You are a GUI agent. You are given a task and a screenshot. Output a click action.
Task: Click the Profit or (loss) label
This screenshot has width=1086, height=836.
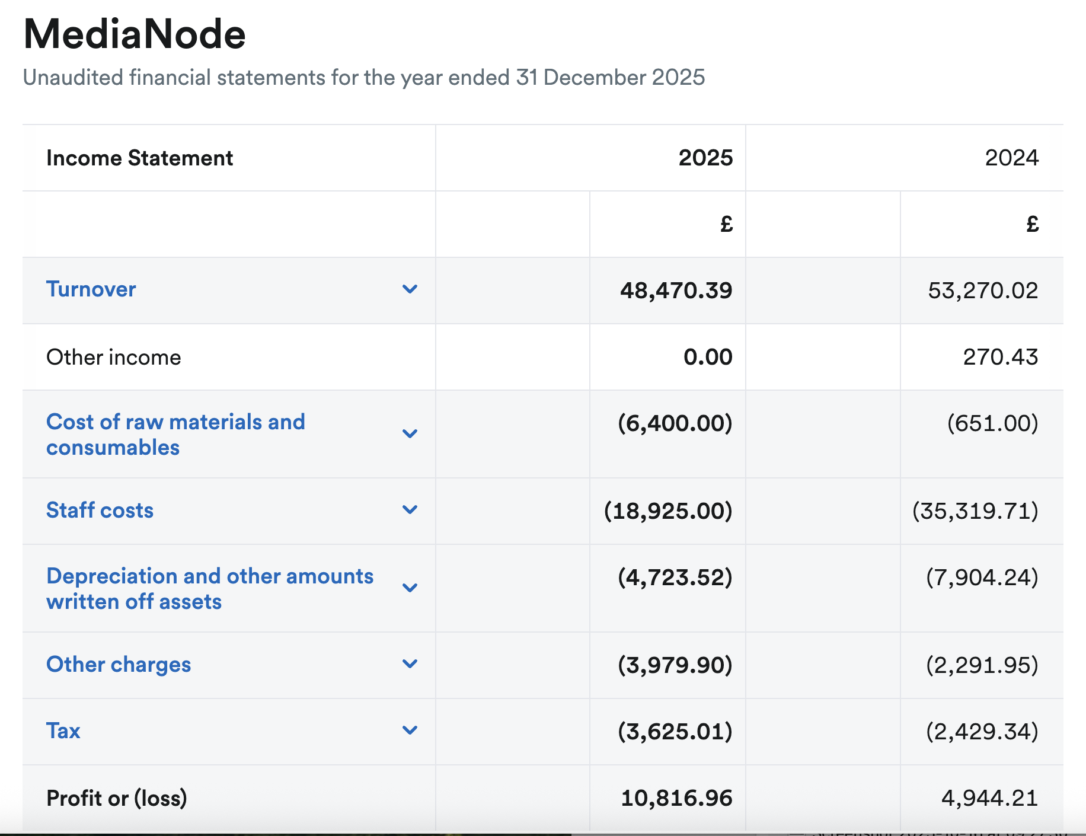click(x=117, y=798)
